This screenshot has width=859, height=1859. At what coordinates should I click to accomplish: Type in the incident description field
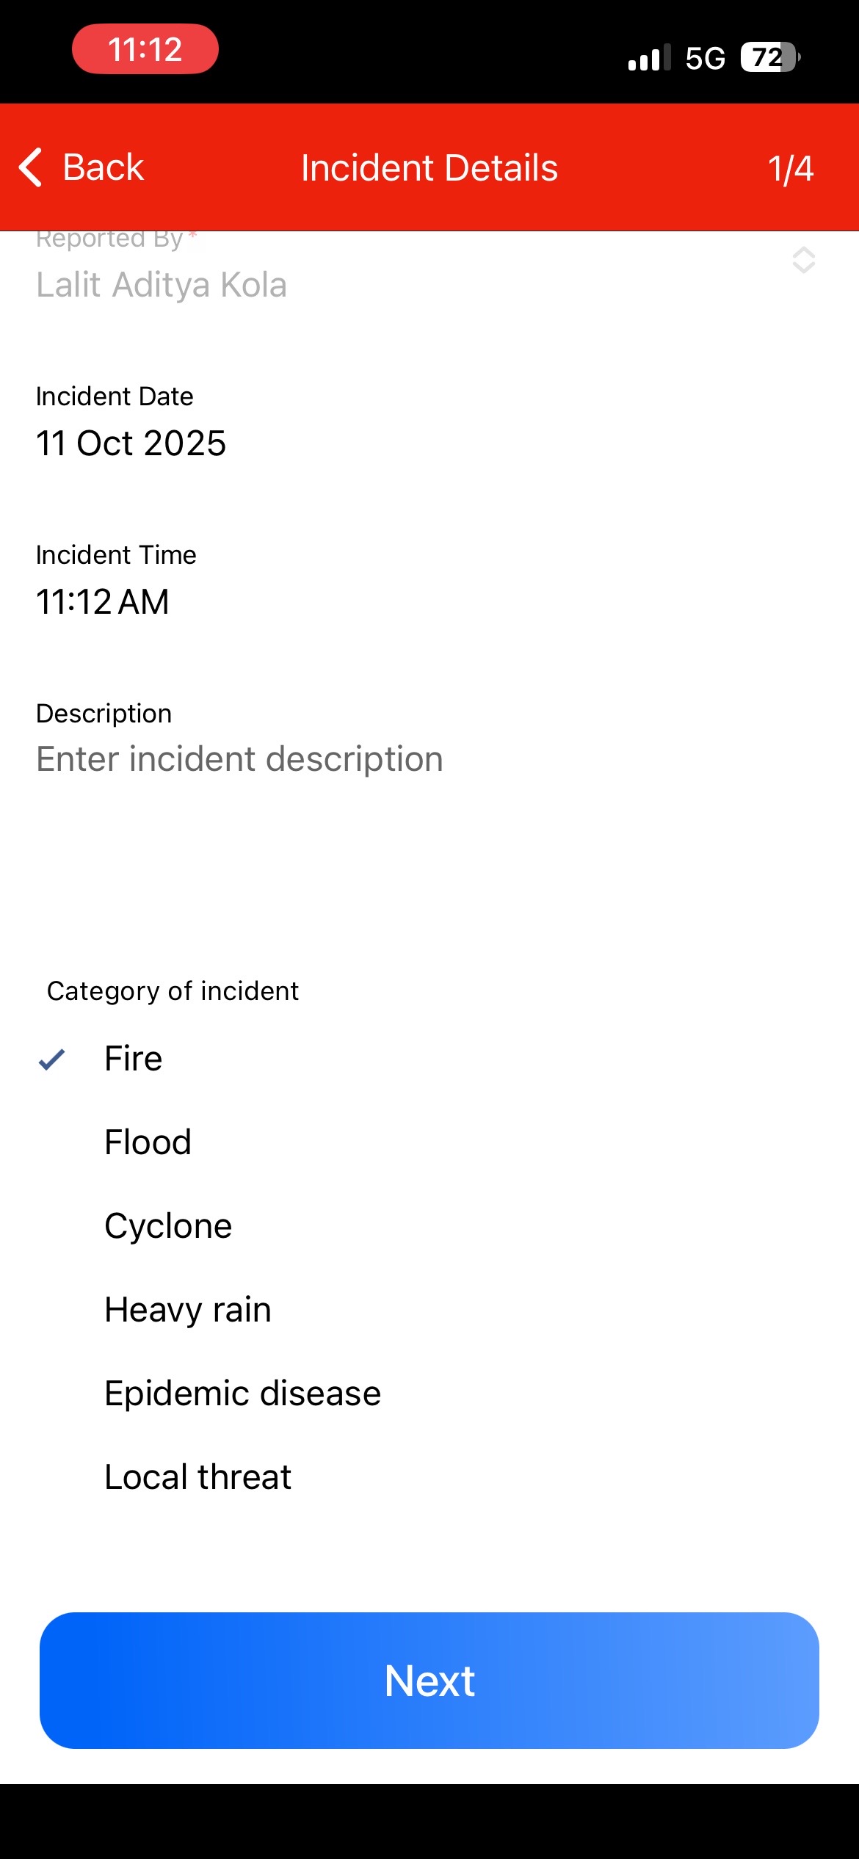coord(239,759)
